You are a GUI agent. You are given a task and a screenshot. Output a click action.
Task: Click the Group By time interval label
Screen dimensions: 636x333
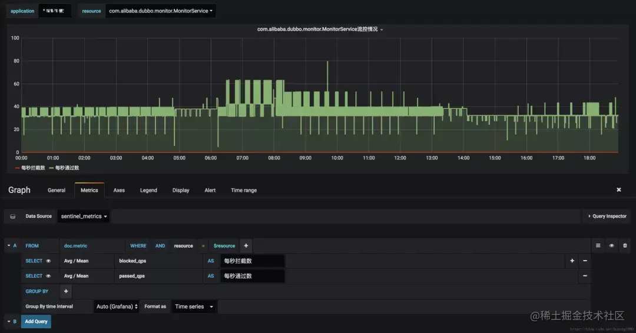(x=49, y=307)
